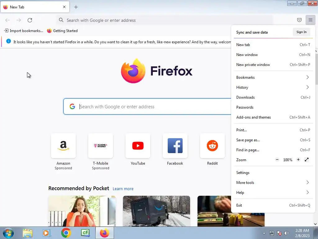The width and height of the screenshot is (318, 239).
Task: Zoom in with the plus button
Action: [298, 160]
